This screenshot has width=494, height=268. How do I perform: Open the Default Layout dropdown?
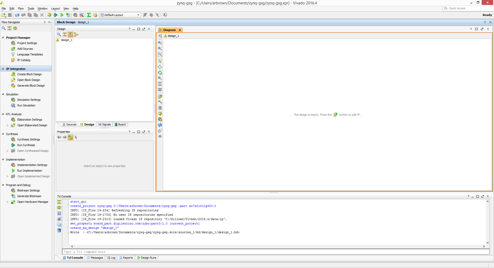(120, 15)
